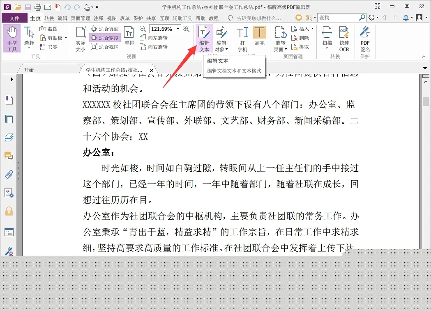Viewport: 431px width, 311px height.
Task: Toggle Fit Visible (适合视区) view
Action: [105, 47]
